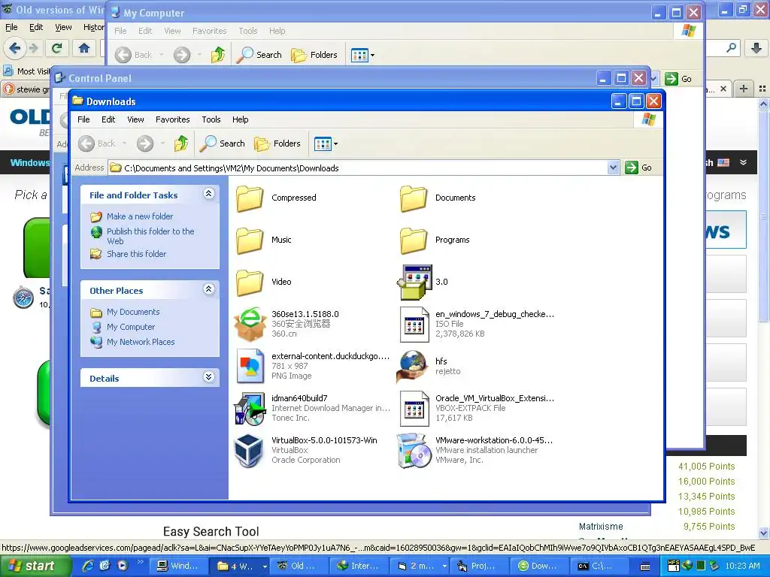The image size is (770, 577).
Task: Click Search in My Computer window toolbar
Action: (x=259, y=54)
